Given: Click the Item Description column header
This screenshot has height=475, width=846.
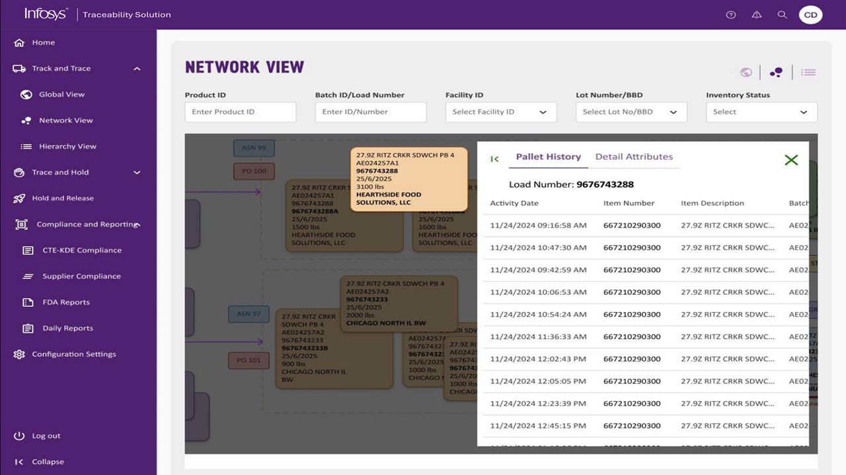Looking at the screenshot, I should [712, 203].
